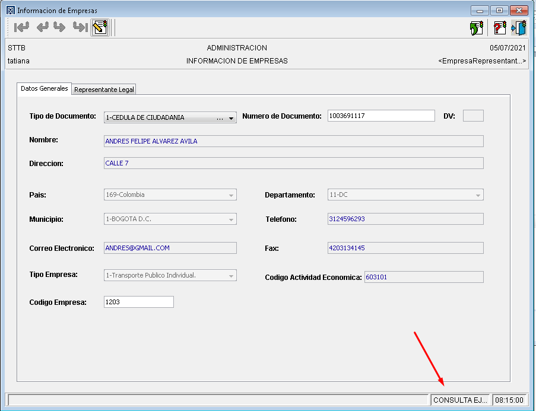Open the Departamento dropdown
Image resolution: width=536 pixels, height=411 pixels.
click(x=477, y=195)
